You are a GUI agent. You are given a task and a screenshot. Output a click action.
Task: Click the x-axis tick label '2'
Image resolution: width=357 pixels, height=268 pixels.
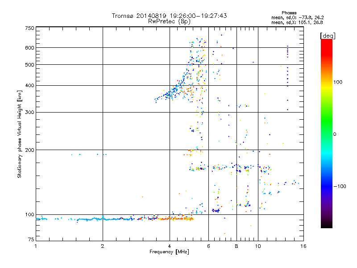[x=103, y=246]
